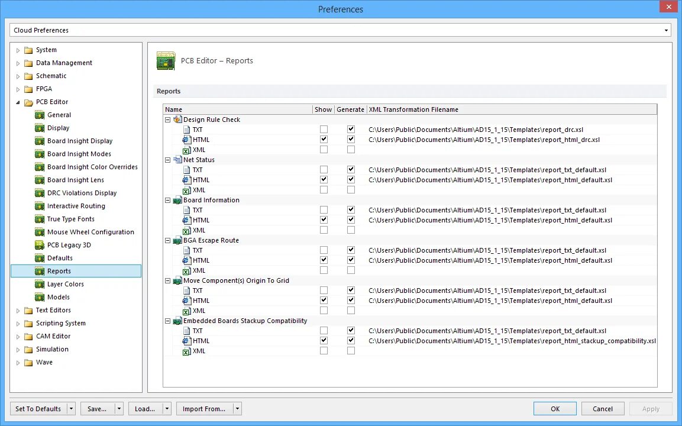Collapse the Design Rule Check report group
This screenshot has width=682, height=426.
pos(168,120)
